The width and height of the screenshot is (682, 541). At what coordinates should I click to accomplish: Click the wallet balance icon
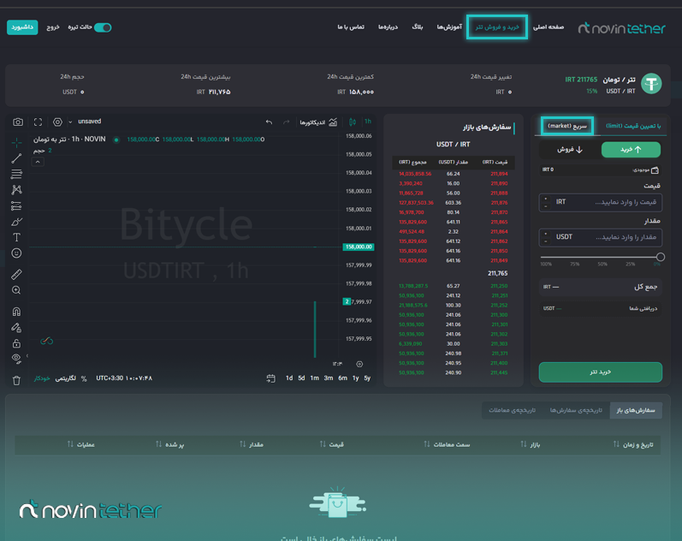655,169
